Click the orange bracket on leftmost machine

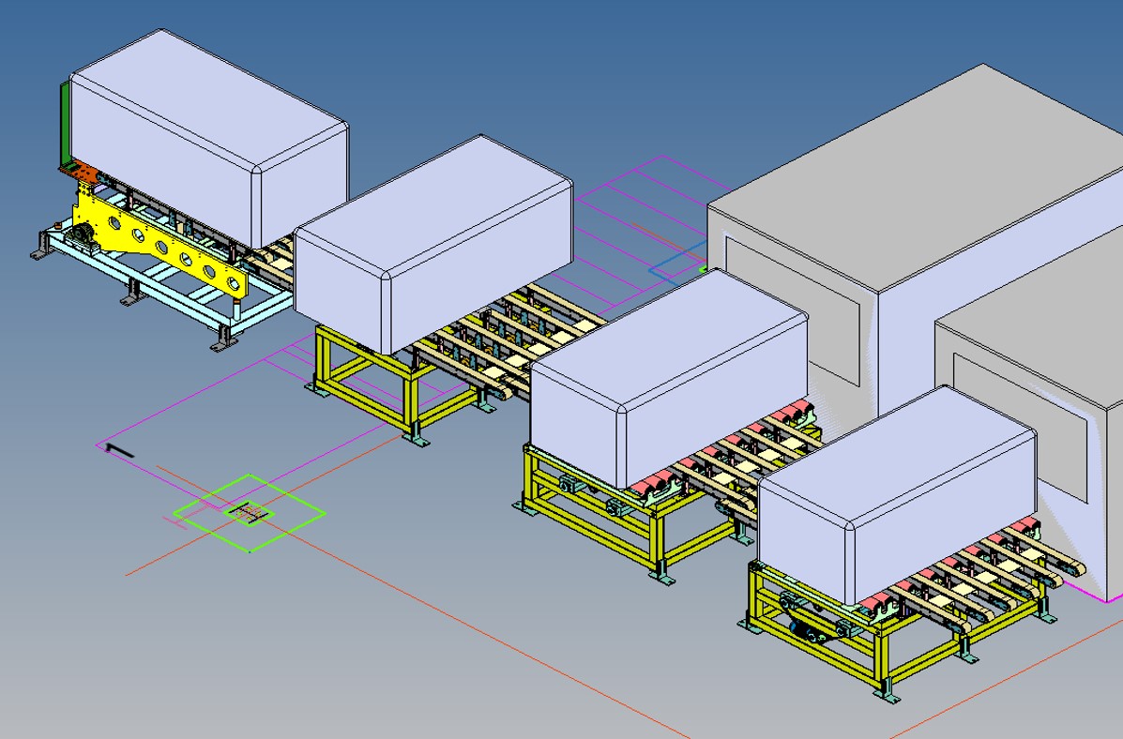point(83,173)
